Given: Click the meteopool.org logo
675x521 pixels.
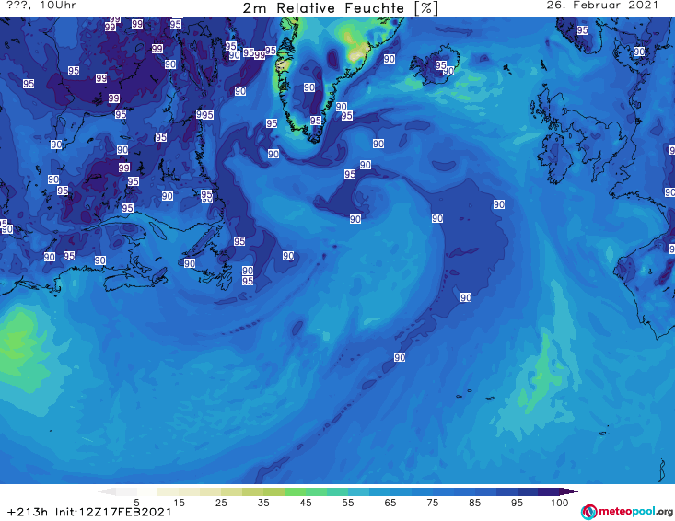Looking at the screenshot, I should [x=627, y=512].
